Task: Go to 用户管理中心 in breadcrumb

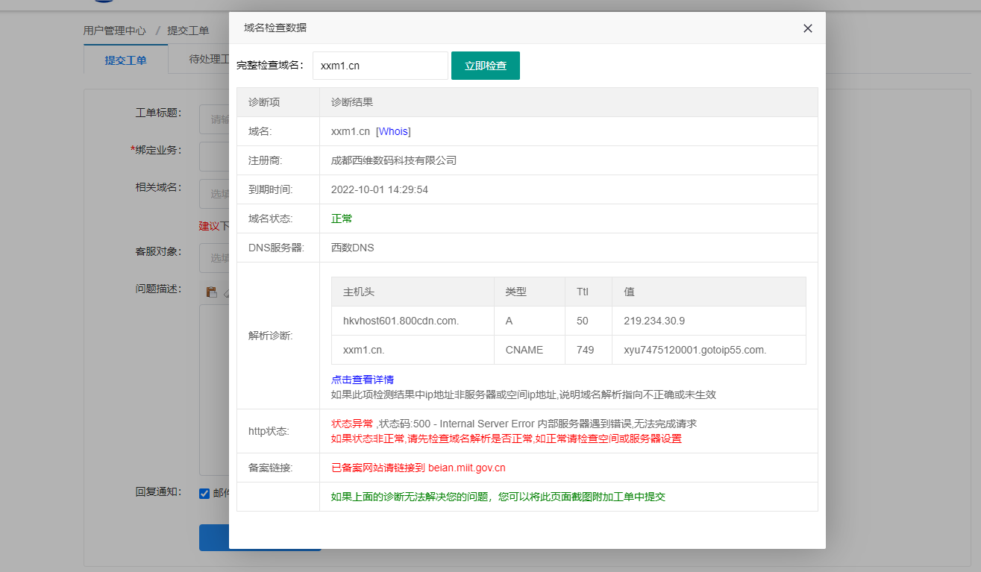Action: click(x=114, y=31)
